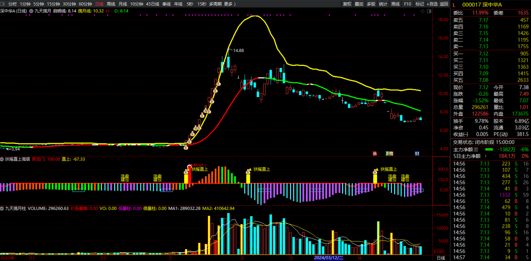
Task: Select the 15分钟 period tab
Action: click(x=53, y=4)
